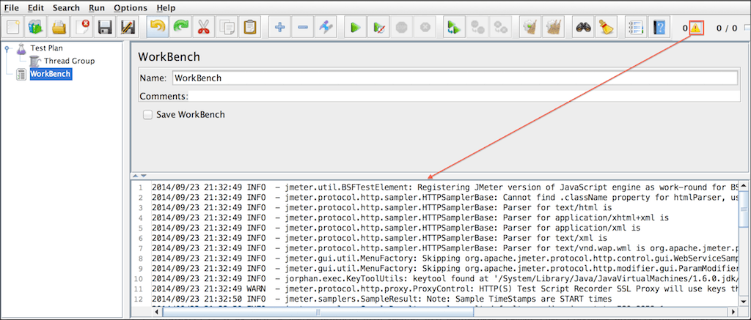Open the Run menu

[97, 7]
